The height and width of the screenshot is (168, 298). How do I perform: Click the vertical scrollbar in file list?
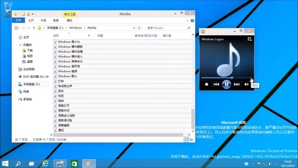pyautogui.click(x=193, y=119)
